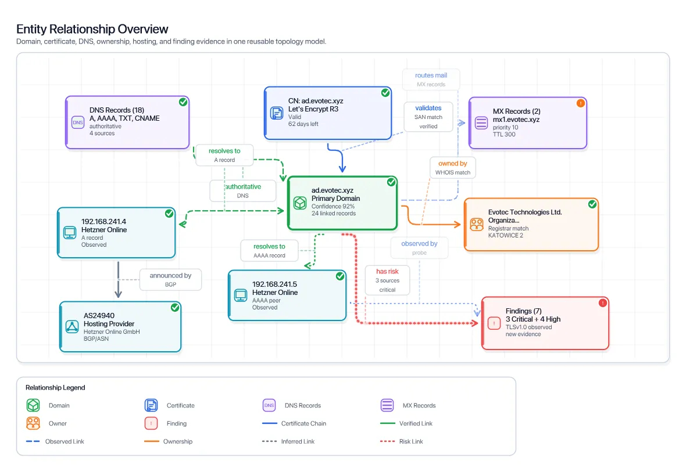Image resolution: width=686 pixels, height=472 pixels.
Task: Click the MX list icon in MX Records node
Action: [x=481, y=123]
